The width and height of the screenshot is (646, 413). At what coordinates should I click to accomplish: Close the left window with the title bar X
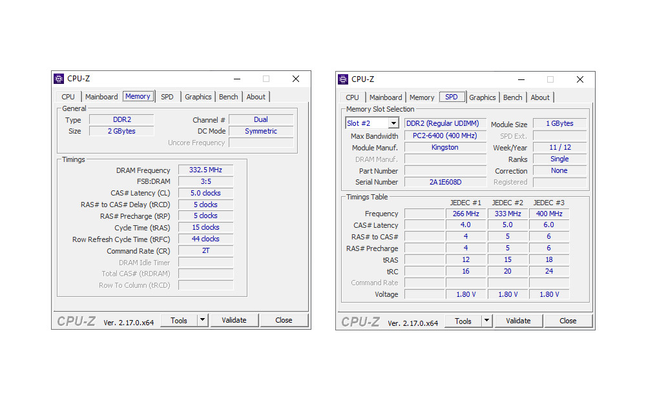point(296,79)
